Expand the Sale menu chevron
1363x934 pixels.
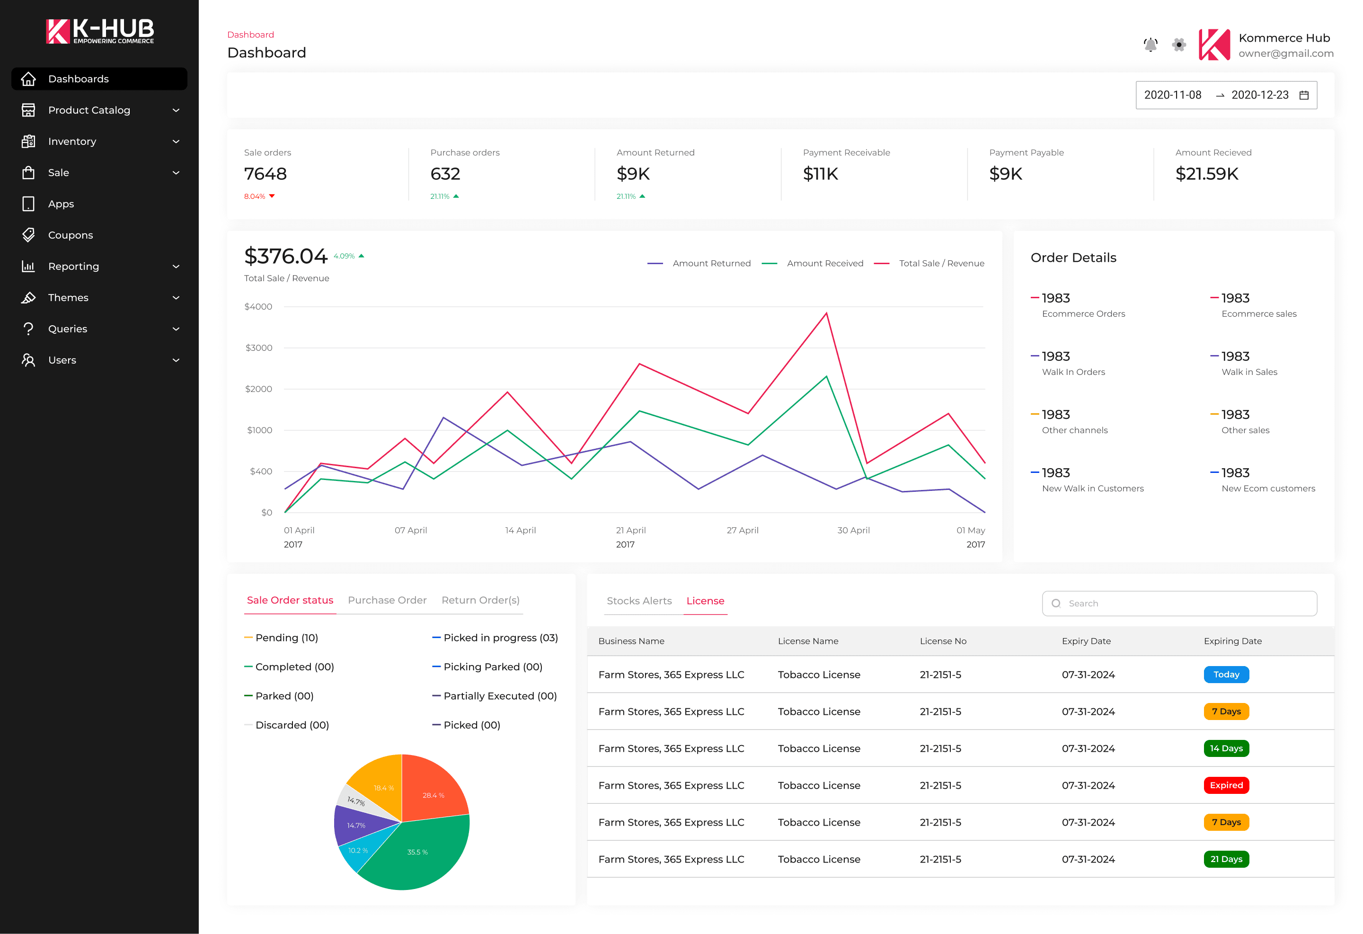[x=176, y=172]
